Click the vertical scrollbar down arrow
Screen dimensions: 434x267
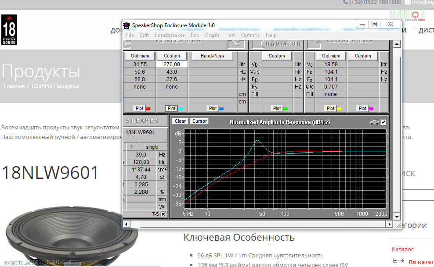click(x=397, y=217)
